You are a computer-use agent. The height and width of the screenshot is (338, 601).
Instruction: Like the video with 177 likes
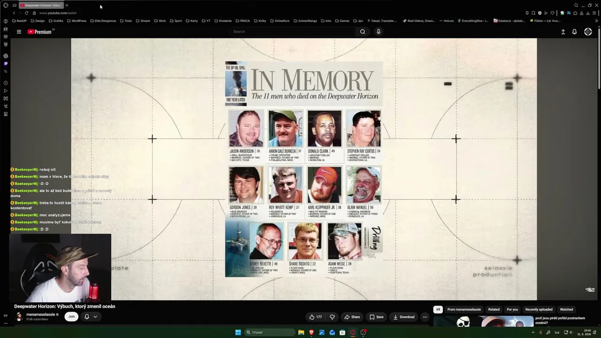(316, 317)
